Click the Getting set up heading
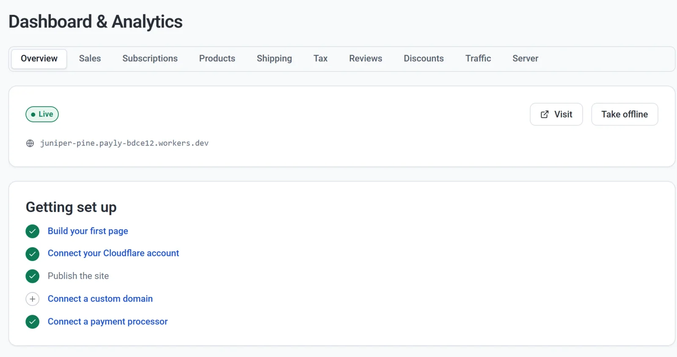 pyautogui.click(x=71, y=207)
